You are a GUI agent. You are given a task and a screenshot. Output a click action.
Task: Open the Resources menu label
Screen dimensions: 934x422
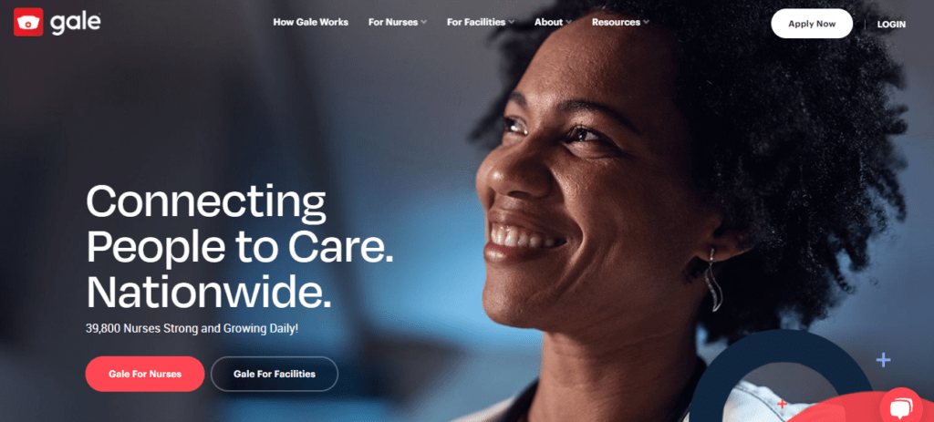[x=616, y=22]
